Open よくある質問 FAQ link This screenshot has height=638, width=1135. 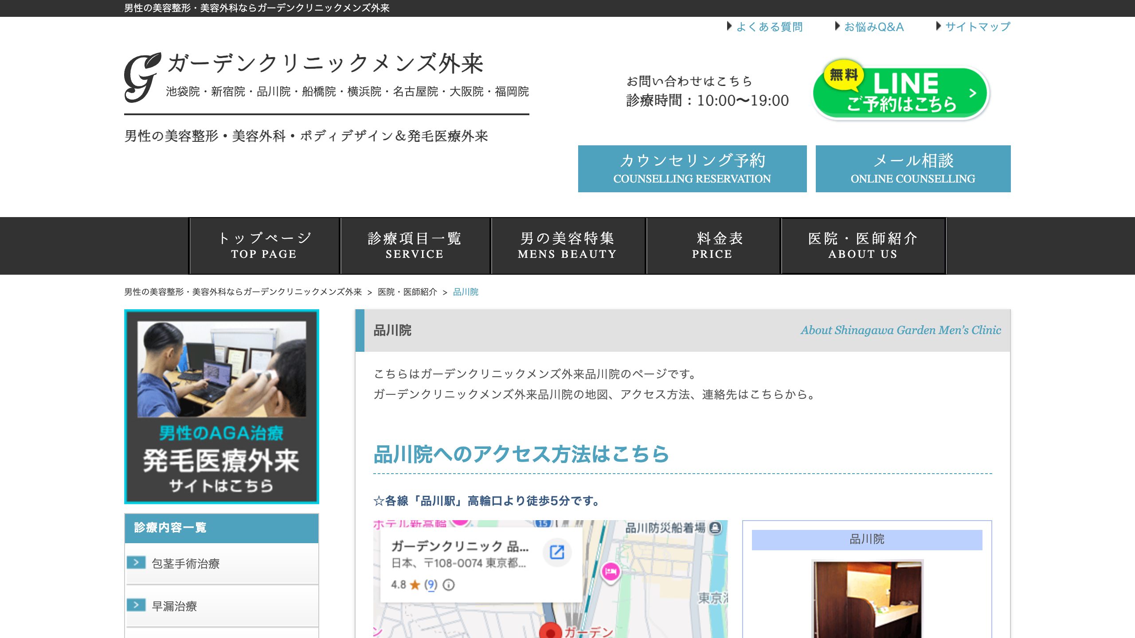(x=770, y=27)
